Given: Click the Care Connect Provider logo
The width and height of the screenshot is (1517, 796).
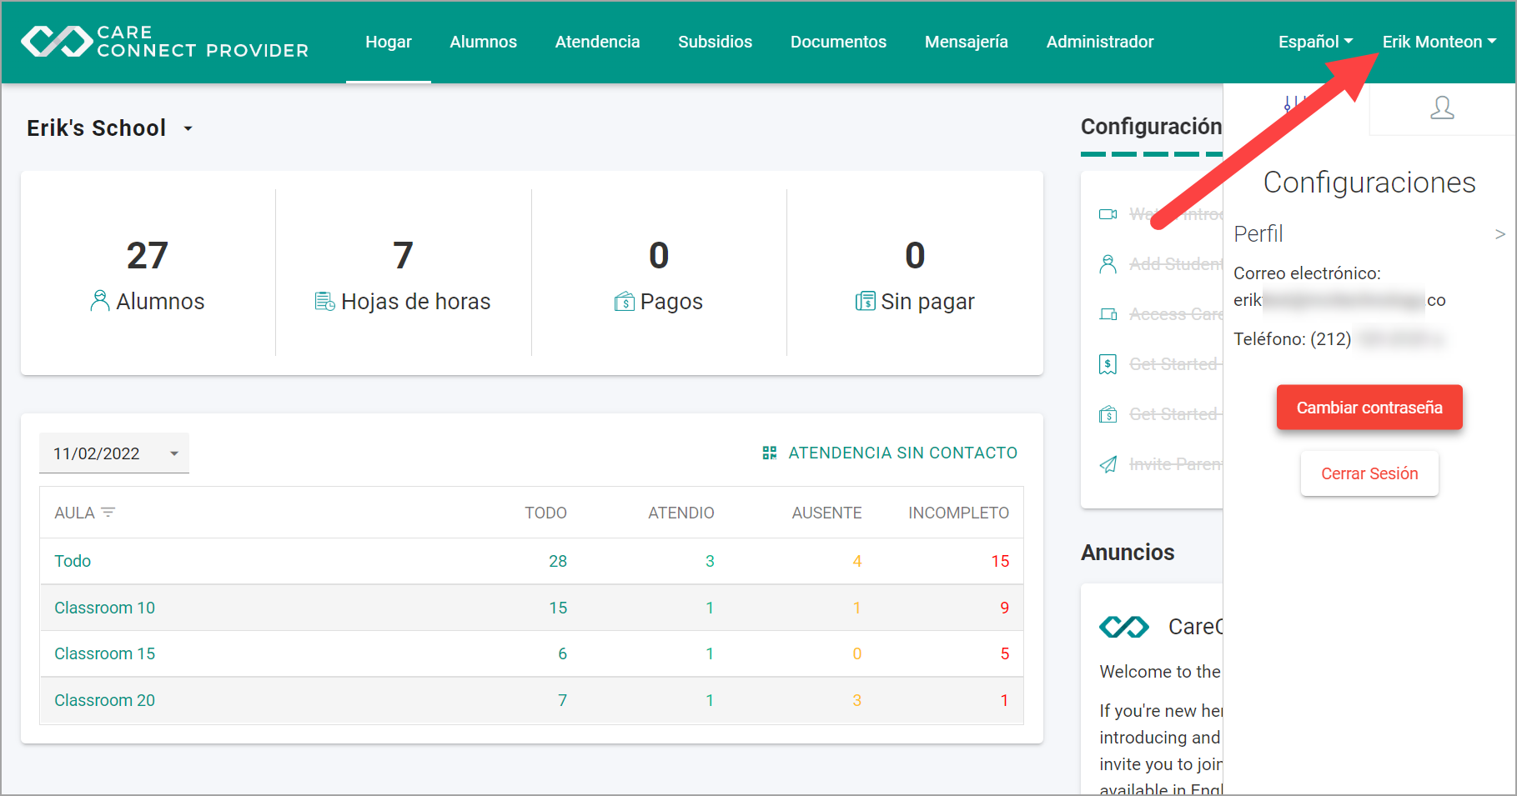Looking at the screenshot, I should (164, 42).
